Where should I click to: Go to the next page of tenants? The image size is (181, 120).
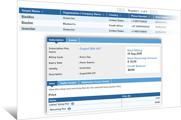(x=152, y=12)
